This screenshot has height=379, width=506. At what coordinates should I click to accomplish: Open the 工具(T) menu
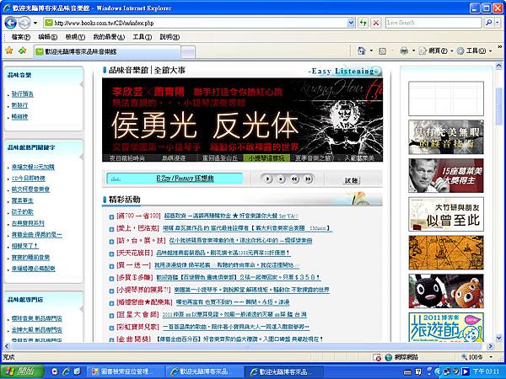[x=142, y=37]
